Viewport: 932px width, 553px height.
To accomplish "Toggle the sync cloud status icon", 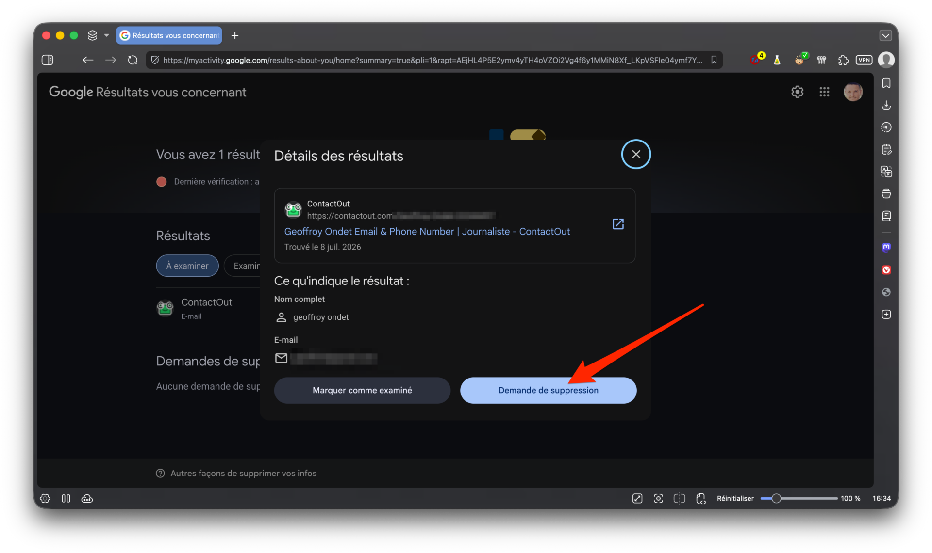I will (x=87, y=499).
